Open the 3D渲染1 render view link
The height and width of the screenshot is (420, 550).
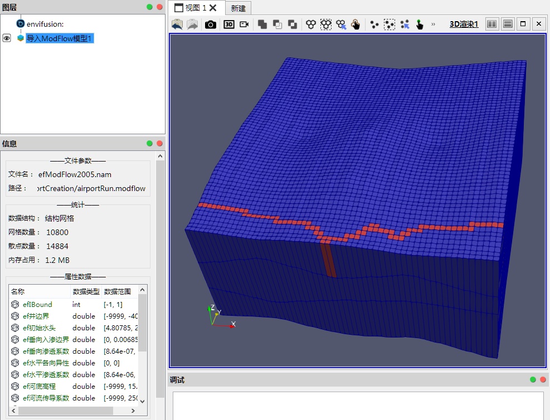coord(464,24)
